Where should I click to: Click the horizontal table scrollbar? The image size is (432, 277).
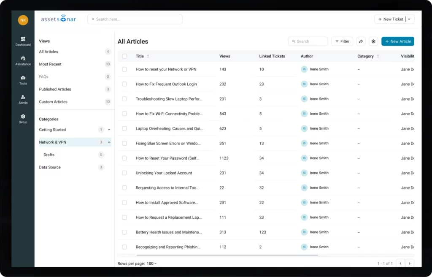click(x=227, y=255)
